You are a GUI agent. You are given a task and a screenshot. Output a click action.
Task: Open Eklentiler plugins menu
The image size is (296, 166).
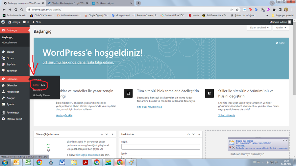(x=12, y=85)
